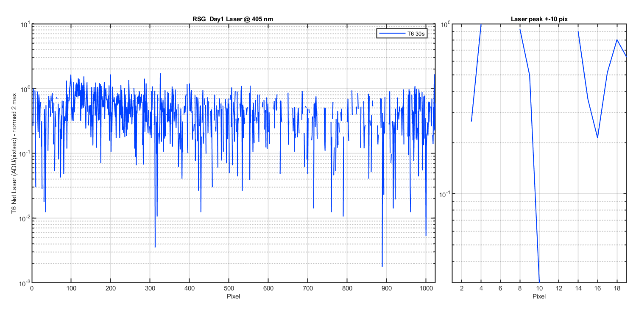
Task: Click the x-axis tick label '700' in the left plot
Action: coord(308,288)
